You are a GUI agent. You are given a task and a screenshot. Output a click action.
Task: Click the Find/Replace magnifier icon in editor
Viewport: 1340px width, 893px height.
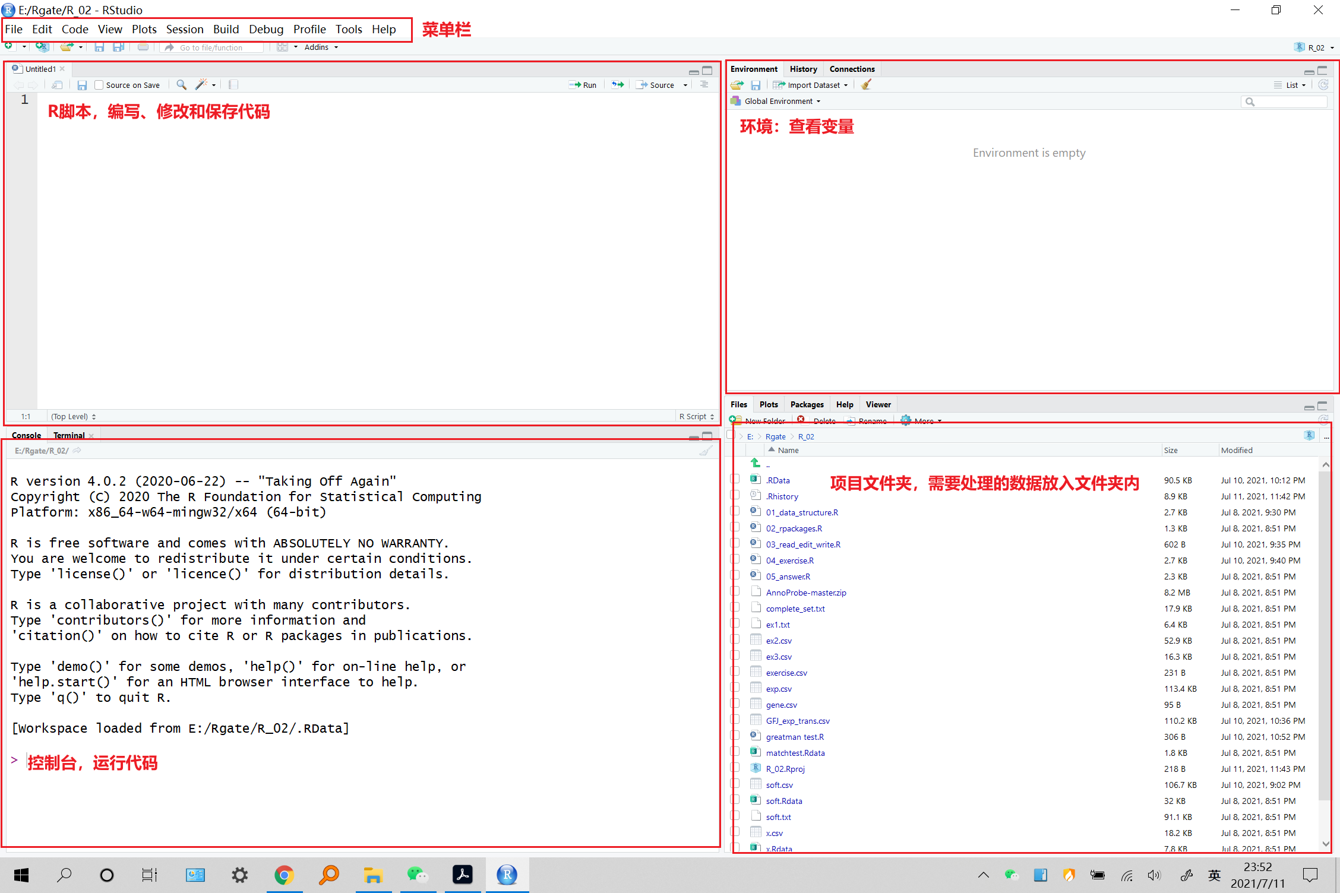pos(182,85)
